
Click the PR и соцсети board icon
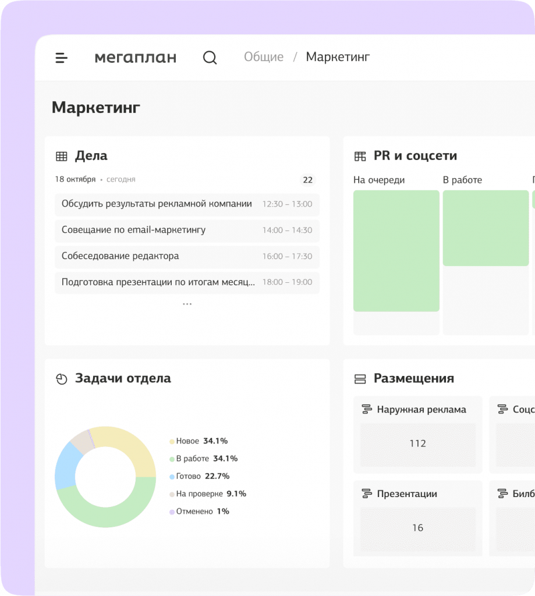point(360,156)
